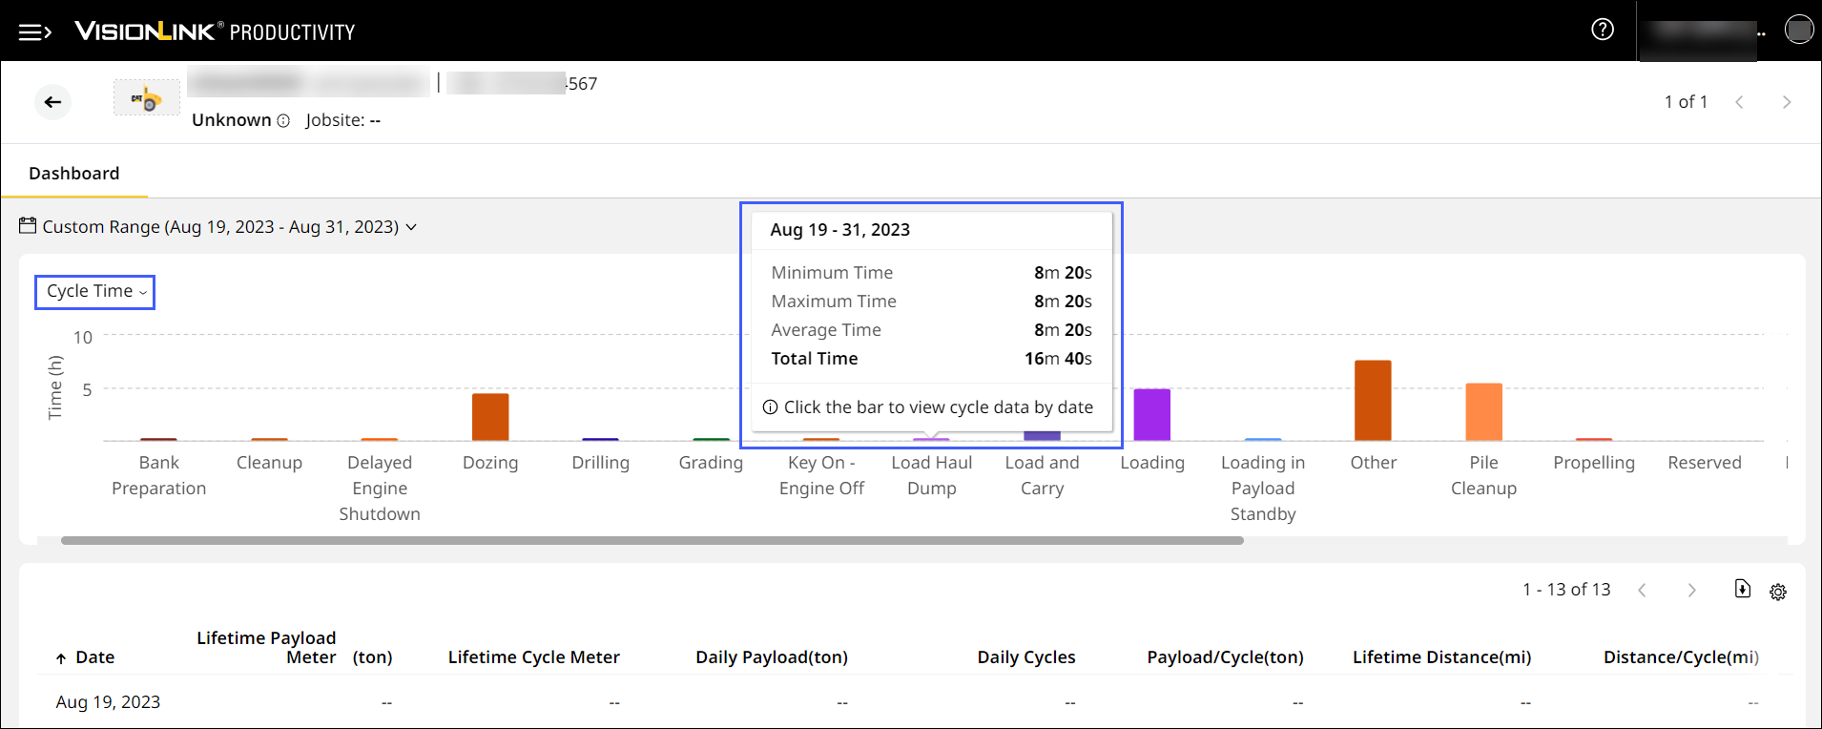Go back using the left arrow button
1822x729 pixels.
pos(53,102)
